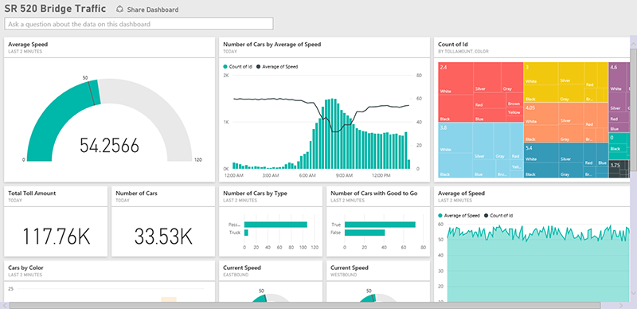Click the Passenger bar in cars-by-type chart
The height and width of the screenshot is (309, 637).
coord(276,225)
